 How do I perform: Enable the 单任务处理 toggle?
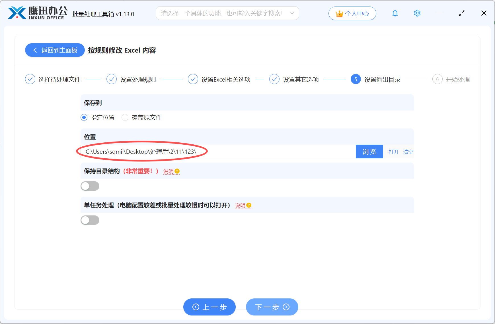90,220
